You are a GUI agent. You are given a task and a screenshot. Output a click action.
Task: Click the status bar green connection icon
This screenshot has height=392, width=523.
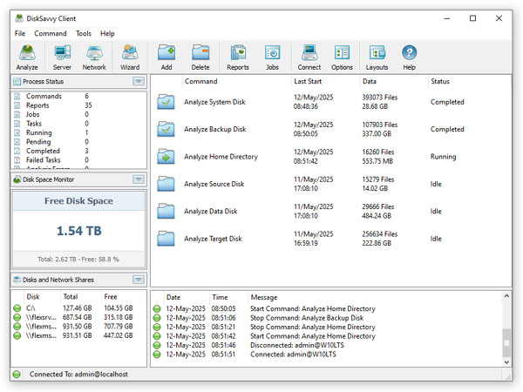17,375
